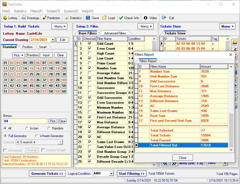Viewport: 240px width, 184px height.
Task: Close the Filters Report dialog with X
Action: 231,55
